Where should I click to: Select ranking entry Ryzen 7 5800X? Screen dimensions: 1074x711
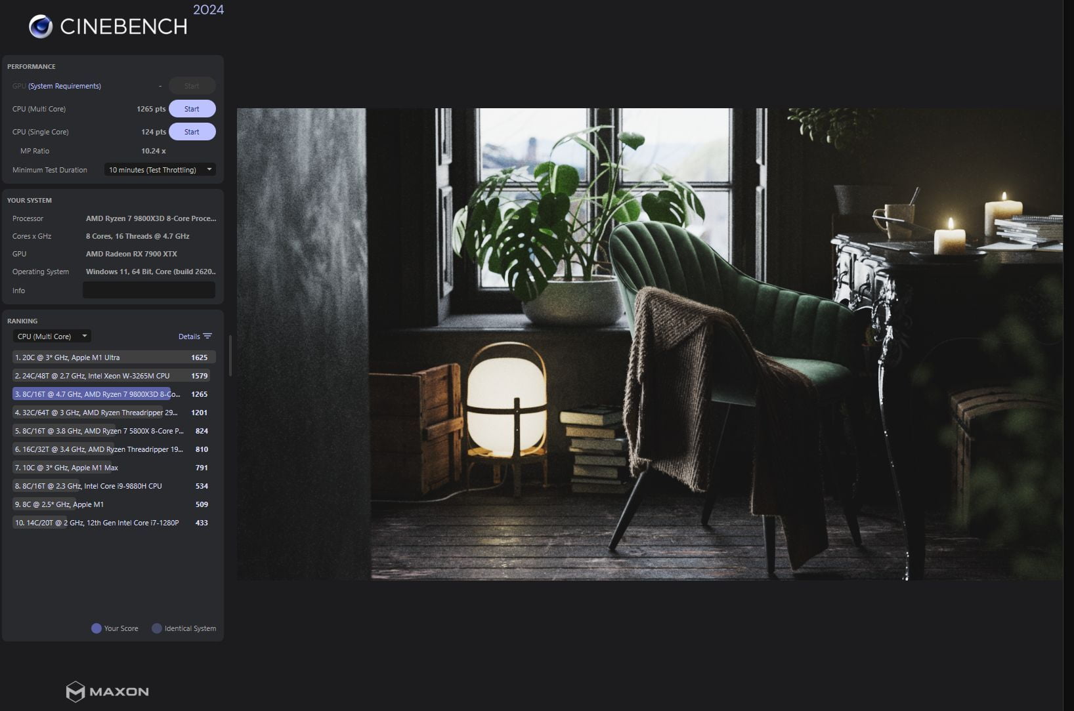pos(114,431)
